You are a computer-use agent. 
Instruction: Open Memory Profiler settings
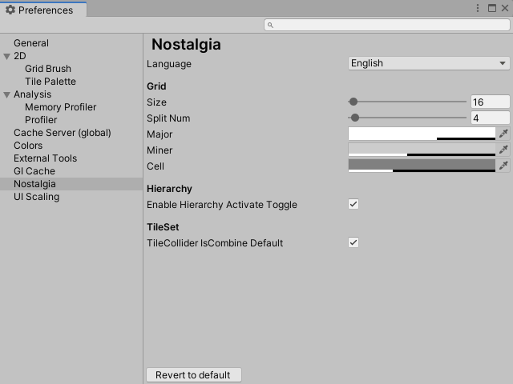point(60,107)
